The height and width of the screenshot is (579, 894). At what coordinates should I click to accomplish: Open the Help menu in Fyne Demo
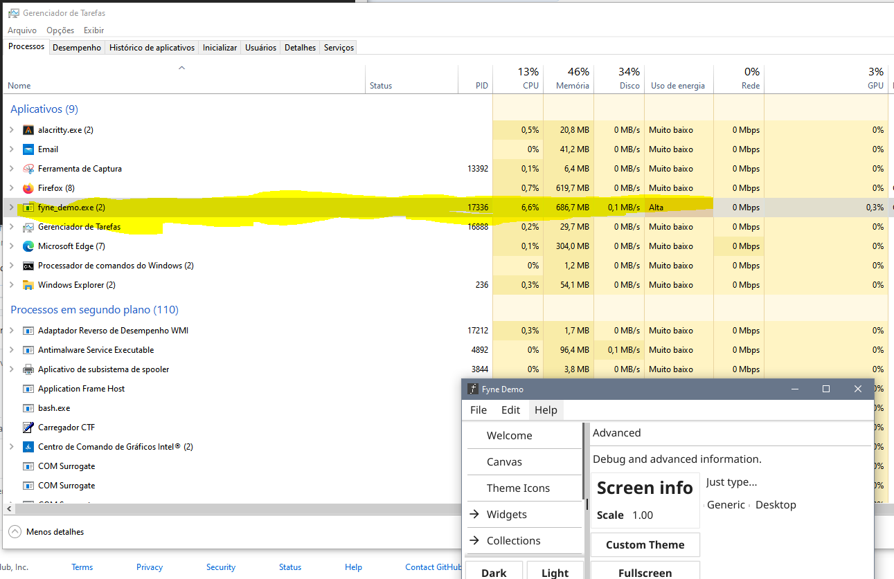[x=546, y=410]
